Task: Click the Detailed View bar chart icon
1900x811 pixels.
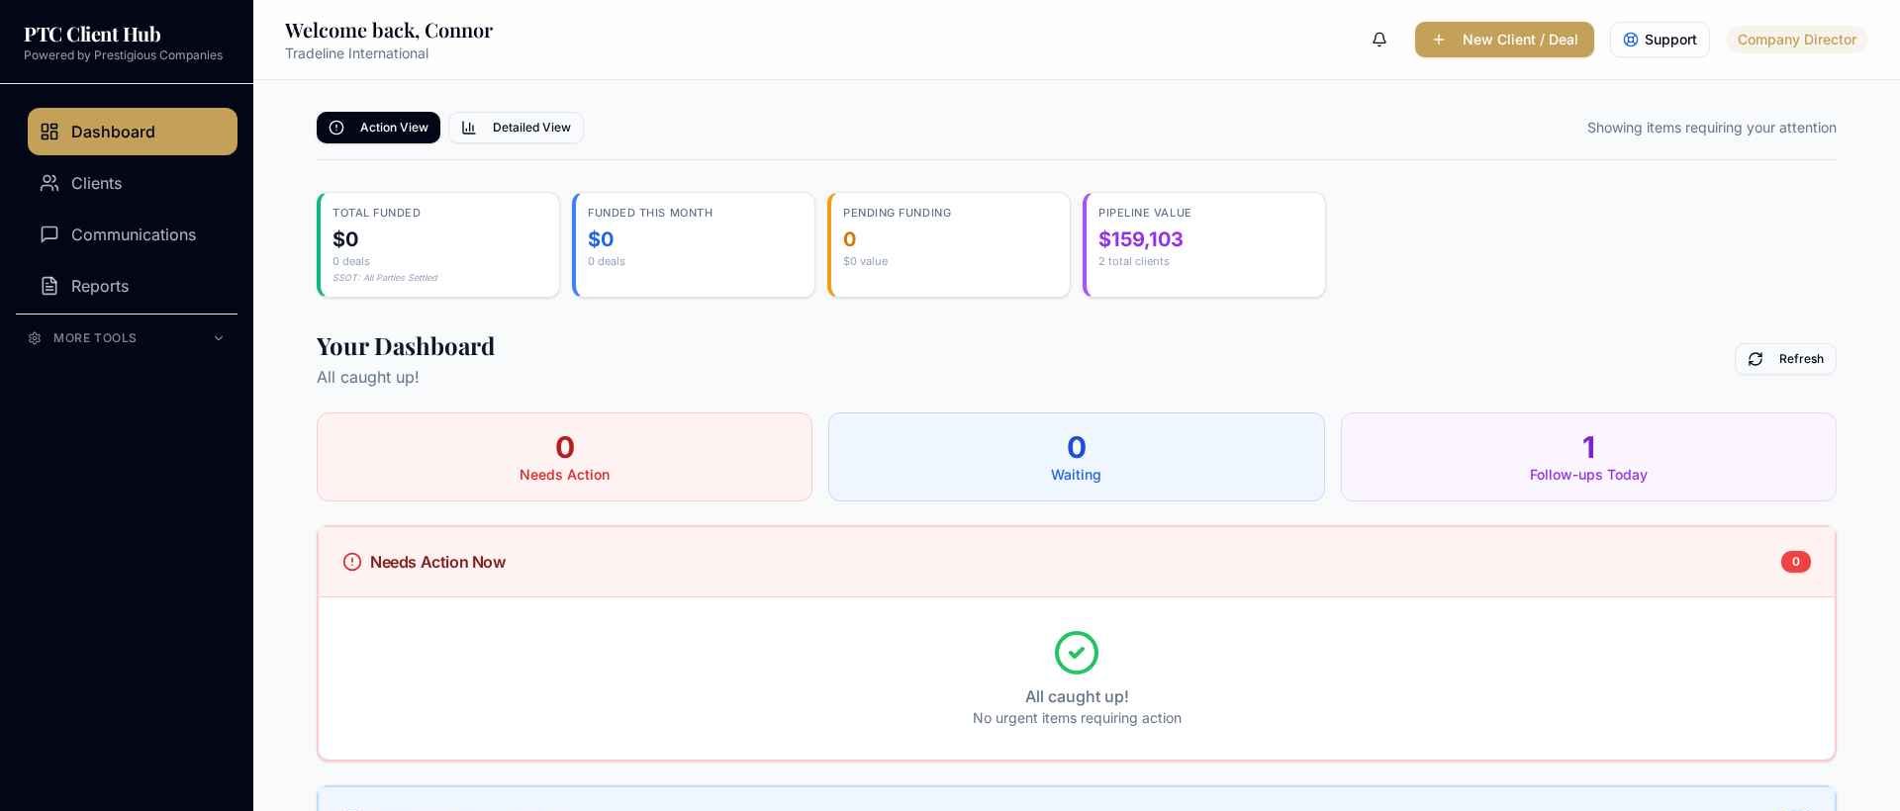Action: coord(469,128)
